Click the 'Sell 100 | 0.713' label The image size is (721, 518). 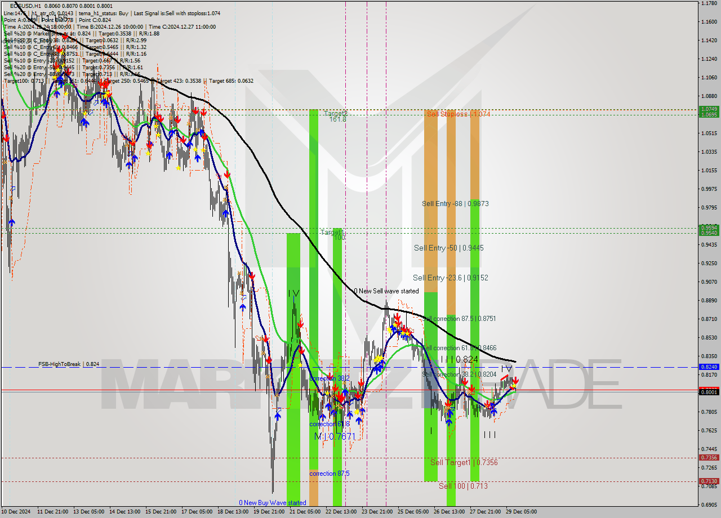coord(464,486)
